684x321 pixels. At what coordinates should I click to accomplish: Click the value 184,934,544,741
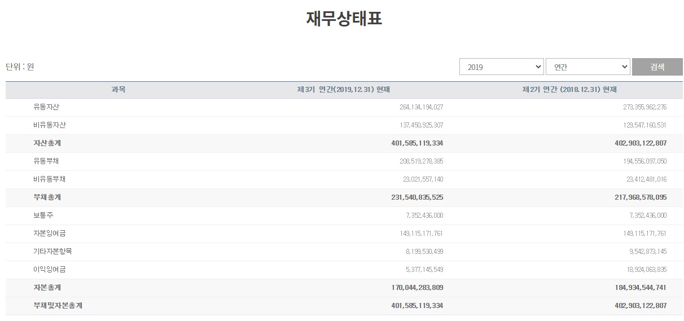click(641, 288)
